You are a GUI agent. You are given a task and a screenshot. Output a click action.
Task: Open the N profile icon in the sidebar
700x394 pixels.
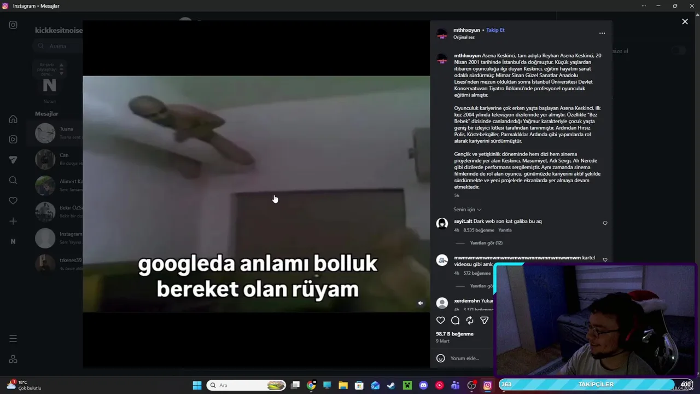(13, 241)
